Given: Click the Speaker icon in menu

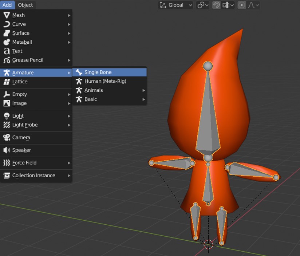Looking at the screenshot, I should (7, 150).
